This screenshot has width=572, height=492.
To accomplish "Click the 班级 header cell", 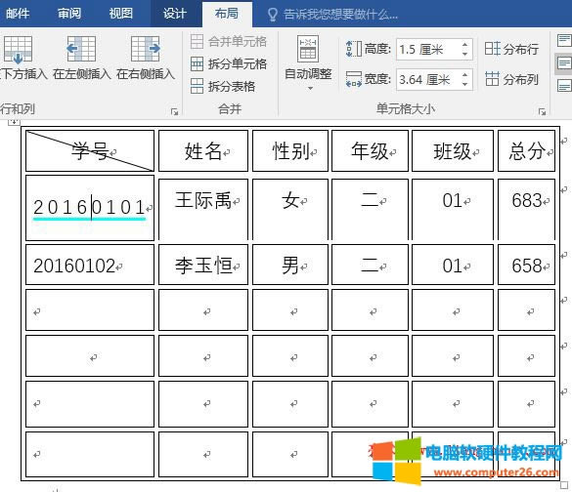I will tap(453, 150).
